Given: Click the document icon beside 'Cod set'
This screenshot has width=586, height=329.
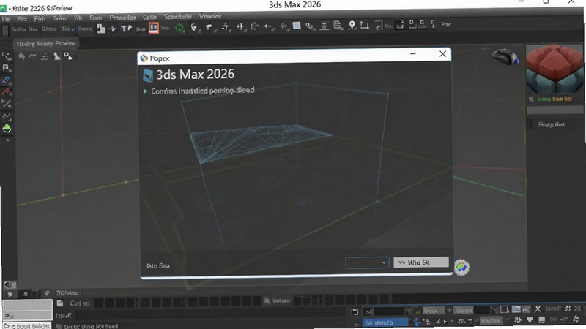Looking at the screenshot, I should [x=60, y=303].
